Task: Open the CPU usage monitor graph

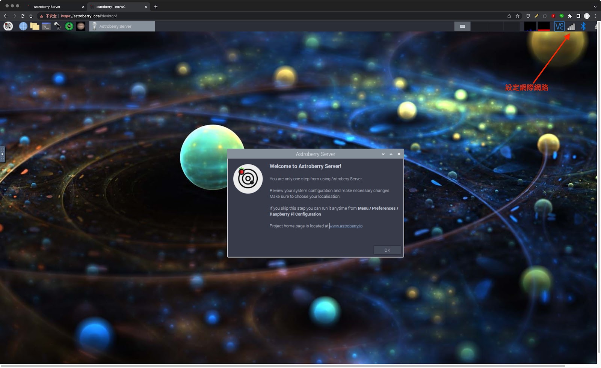Action: (x=530, y=26)
